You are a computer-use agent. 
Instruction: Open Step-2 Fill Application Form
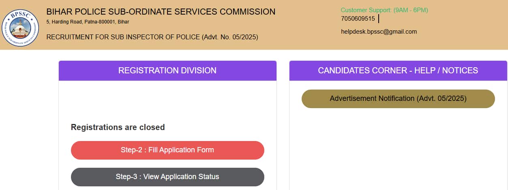pyautogui.click(x=167, y=150)
